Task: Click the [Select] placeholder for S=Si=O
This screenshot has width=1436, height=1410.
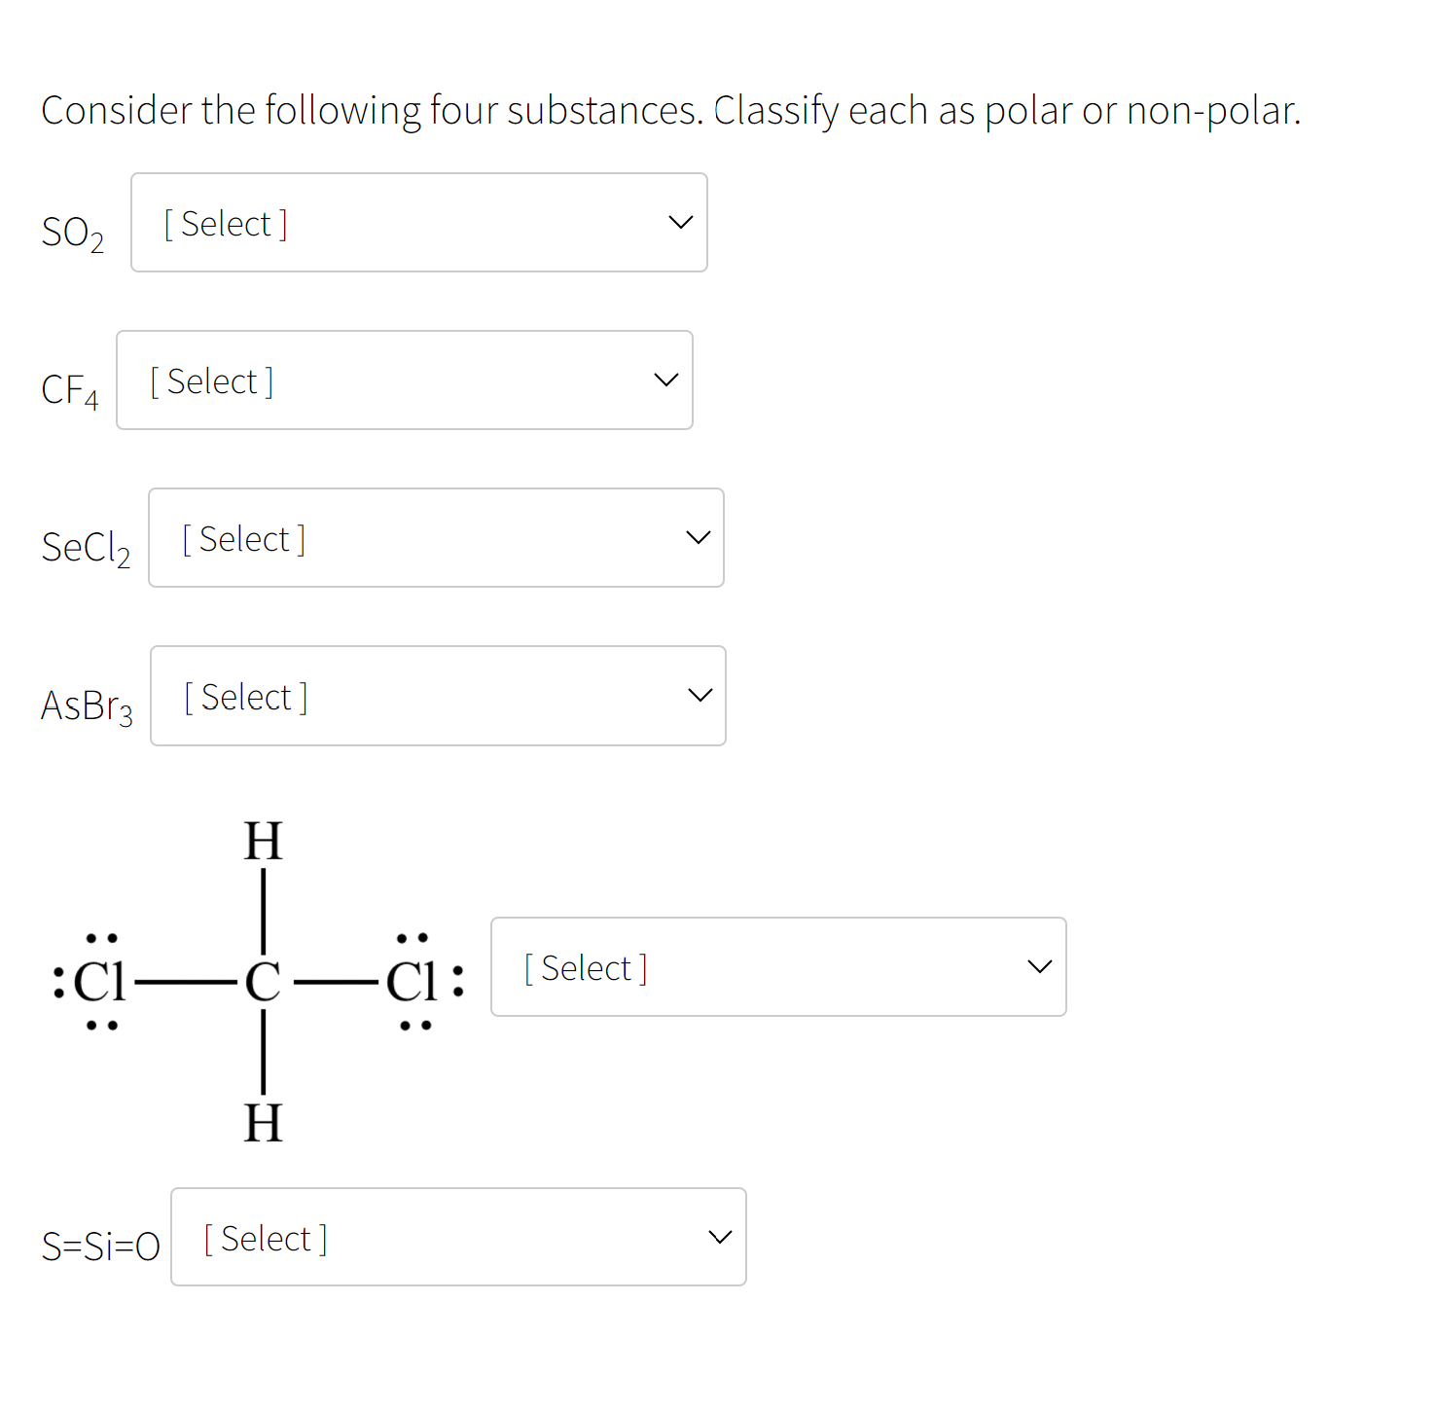Action: (x=264, y=1237)
